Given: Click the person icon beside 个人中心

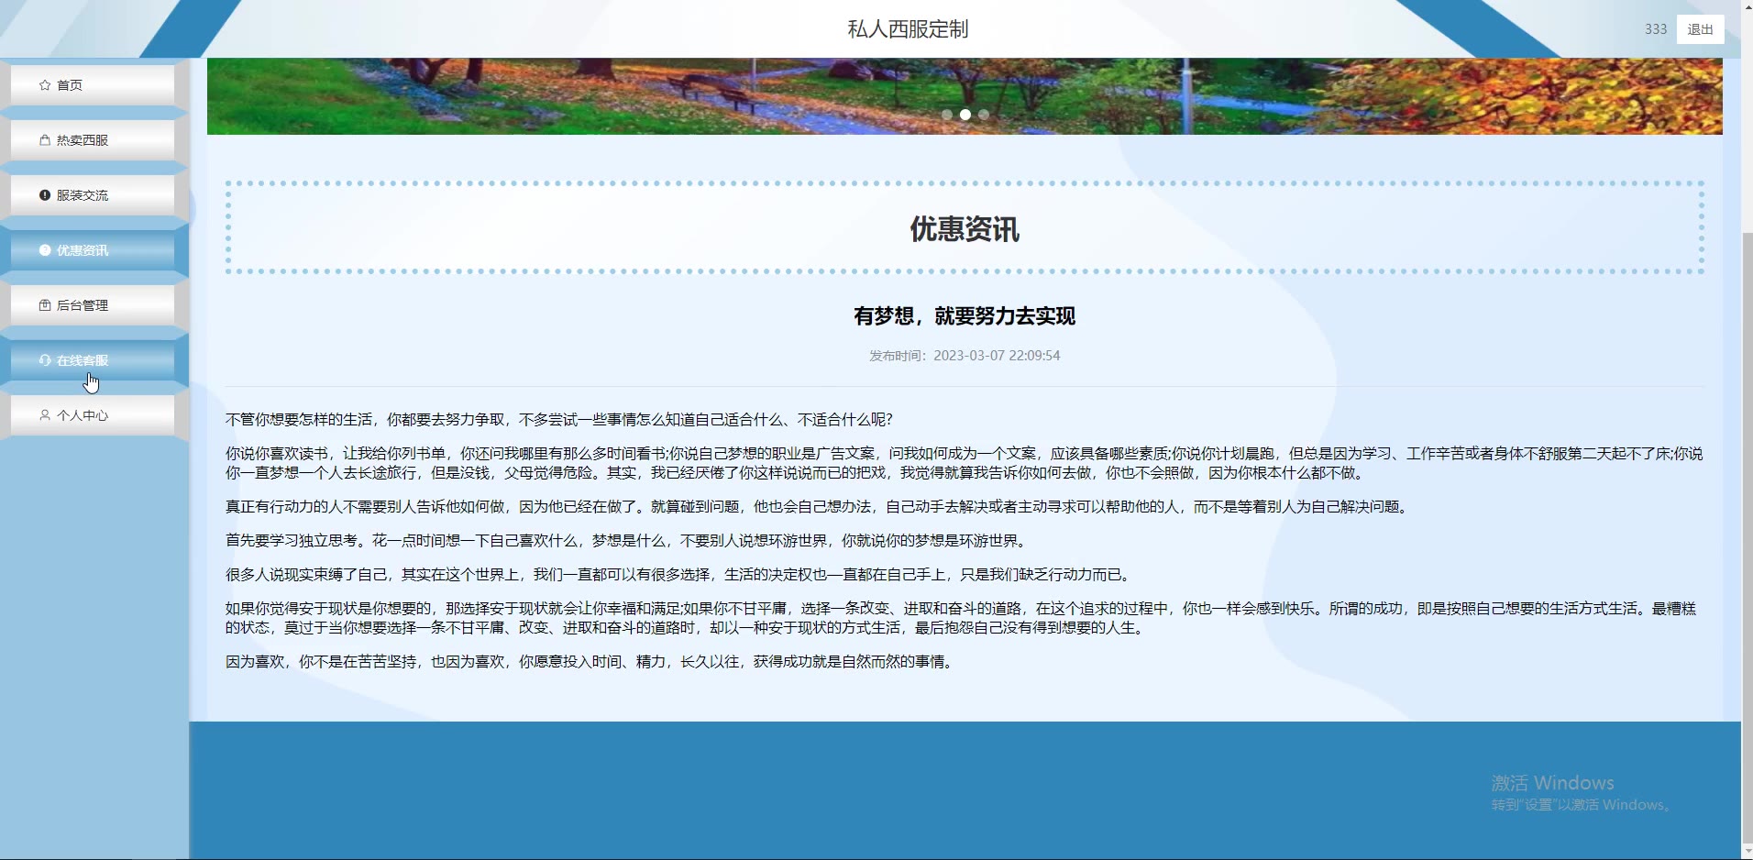Looking at the screenshot, I should click(45, 415).
